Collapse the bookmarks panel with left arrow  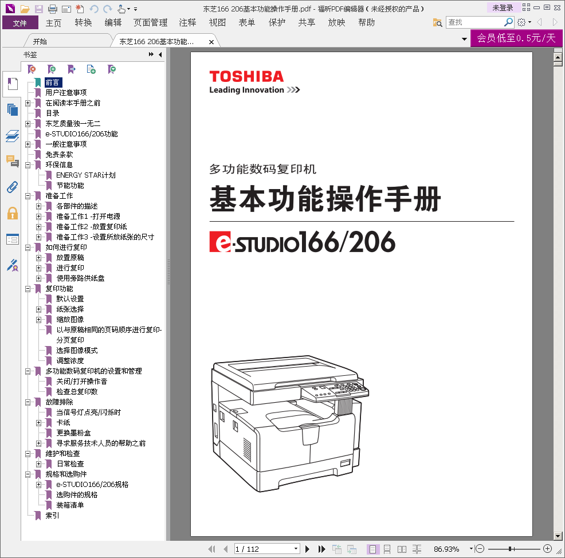(160, 54)
